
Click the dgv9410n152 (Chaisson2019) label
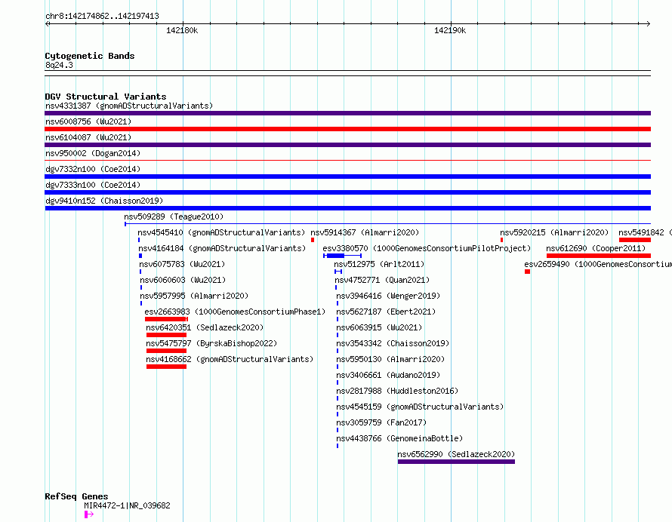[x=104, y=201]
